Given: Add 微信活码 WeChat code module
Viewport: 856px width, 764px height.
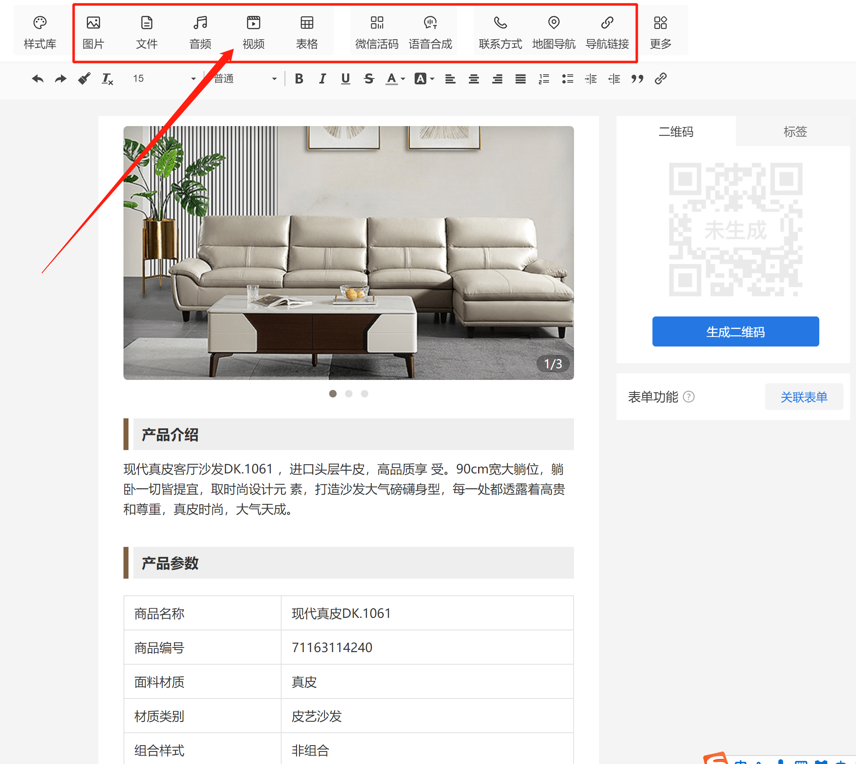Looking at the screenshot, I should [377, 31].
